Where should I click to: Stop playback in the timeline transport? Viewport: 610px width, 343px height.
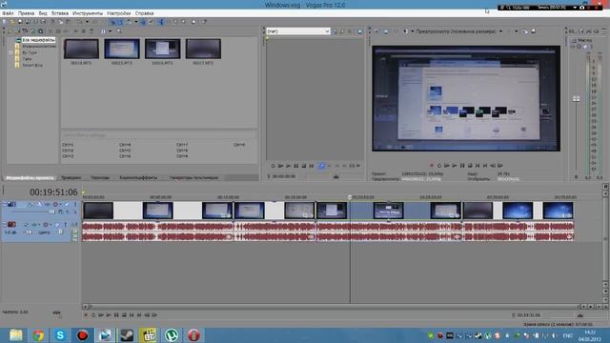[x=124, y=315]
